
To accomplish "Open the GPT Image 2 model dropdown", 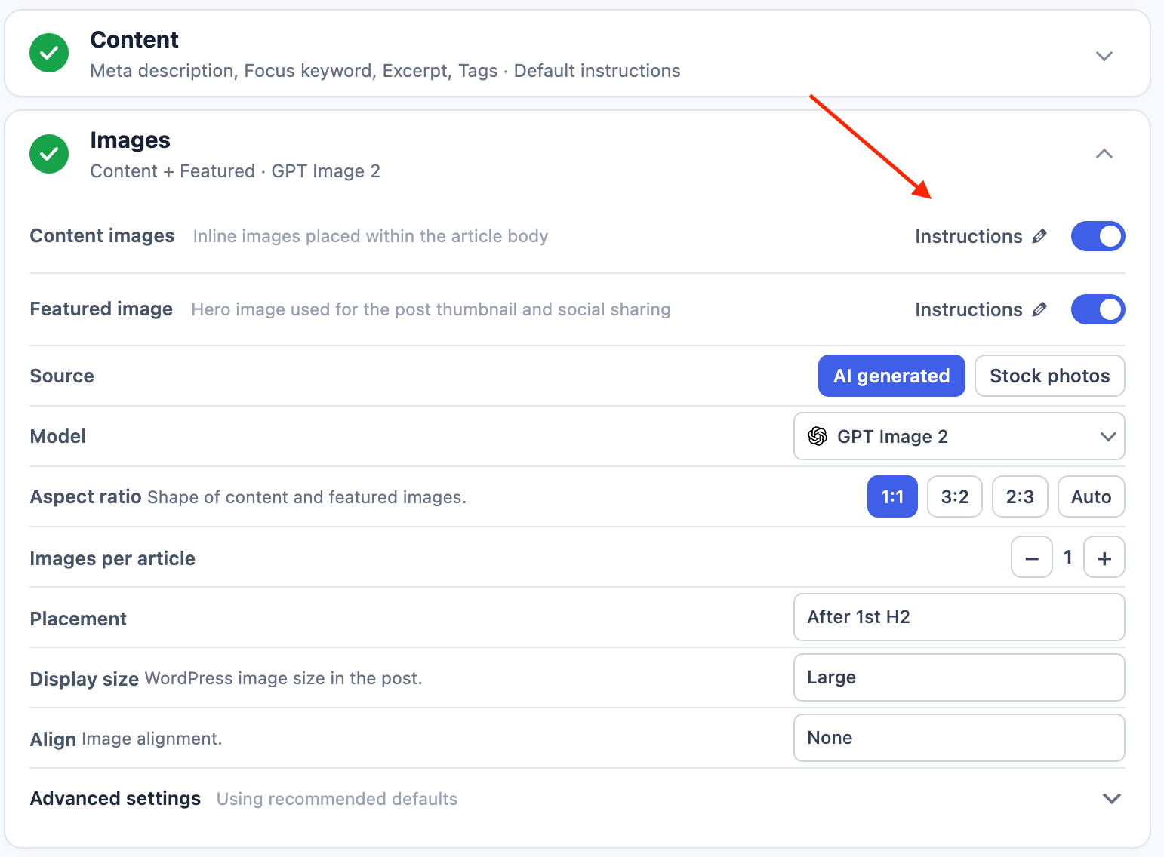I will pos(959,436).
